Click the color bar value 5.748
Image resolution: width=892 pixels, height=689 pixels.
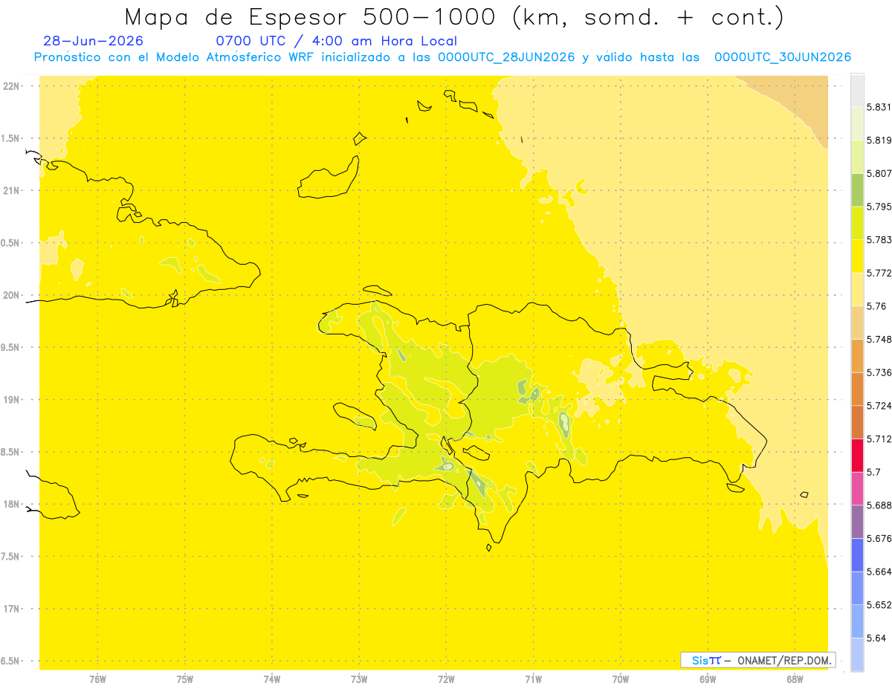tap(879, 339)
